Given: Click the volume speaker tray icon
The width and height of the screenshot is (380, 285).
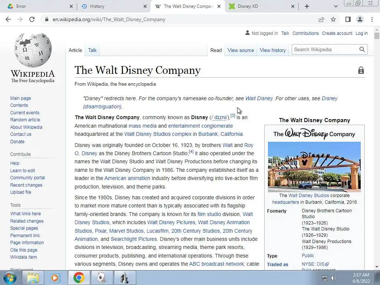Looking at the screenshot, I should [x=334, y=278].
